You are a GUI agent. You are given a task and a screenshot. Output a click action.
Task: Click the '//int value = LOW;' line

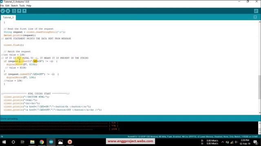[x=13, y=55]
